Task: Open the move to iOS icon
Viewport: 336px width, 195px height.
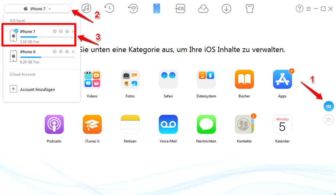Action: click(x=180, y=9)
